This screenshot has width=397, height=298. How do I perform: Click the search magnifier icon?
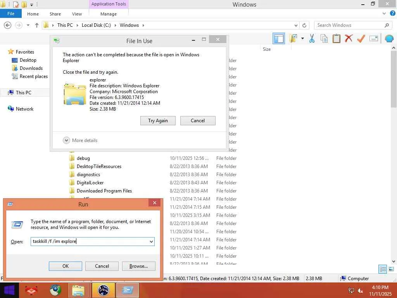387,25
